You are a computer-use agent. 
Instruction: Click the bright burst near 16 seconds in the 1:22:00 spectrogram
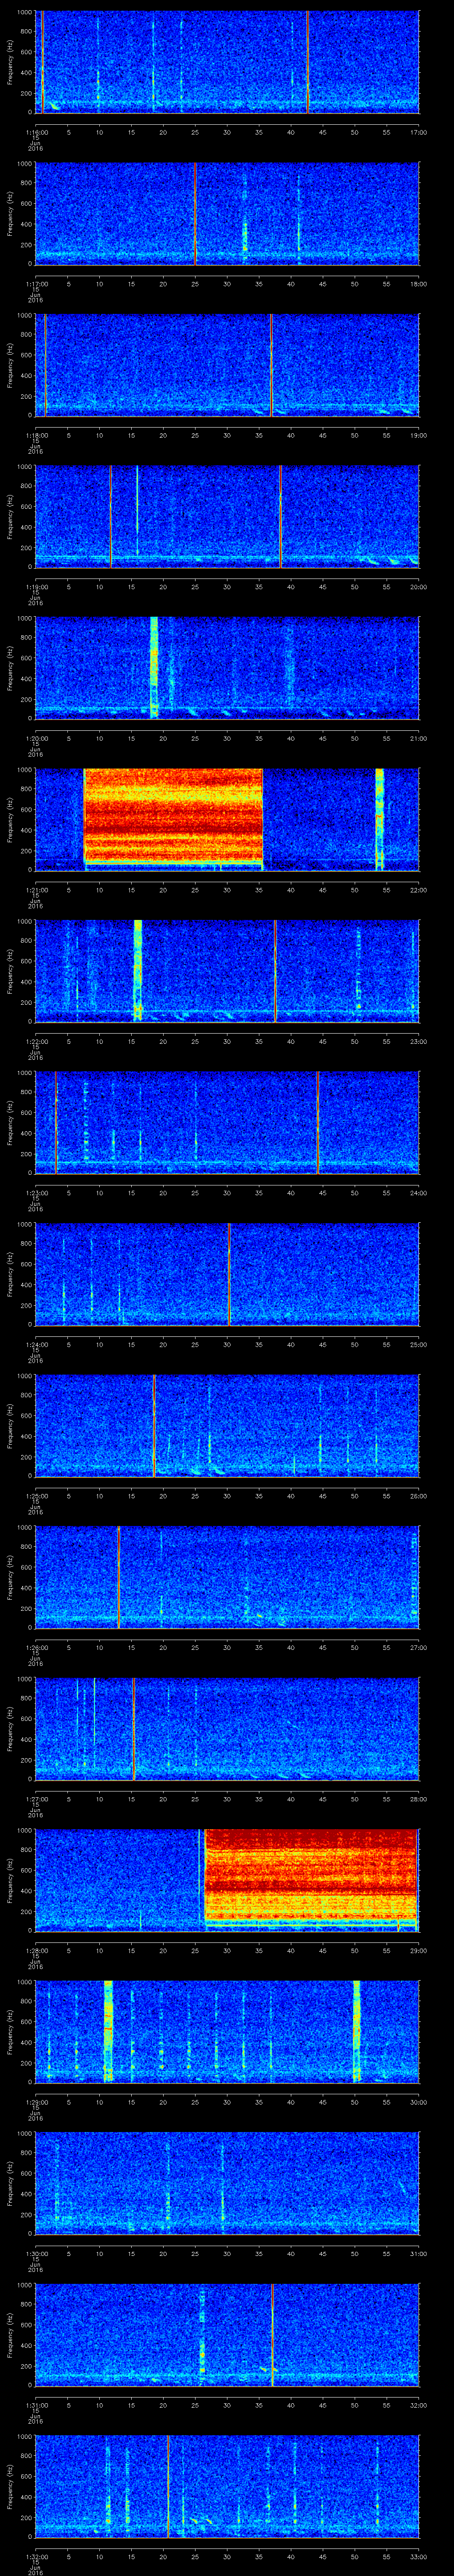point(138,971)
